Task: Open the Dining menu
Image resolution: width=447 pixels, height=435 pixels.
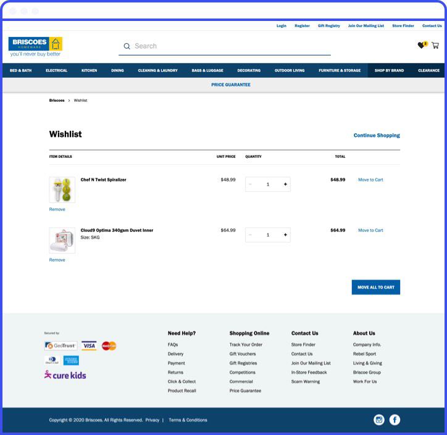Action: click(x=117, y=70)
